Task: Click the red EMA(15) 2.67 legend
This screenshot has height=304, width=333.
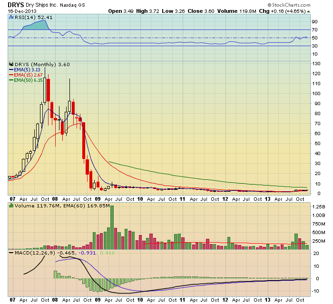Action: click(26, 75)
